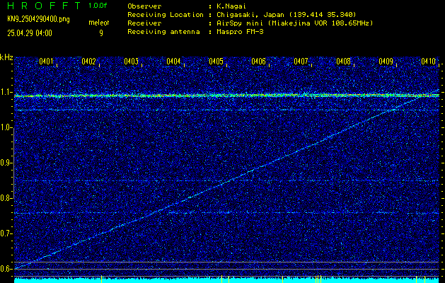The image size is (445, 283).
Task: Click the kHz axis unit label
Action: click(6, 57)
